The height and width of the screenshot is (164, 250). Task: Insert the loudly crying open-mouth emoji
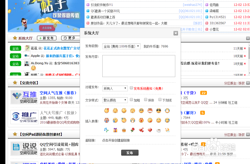[x=167, y=110]
